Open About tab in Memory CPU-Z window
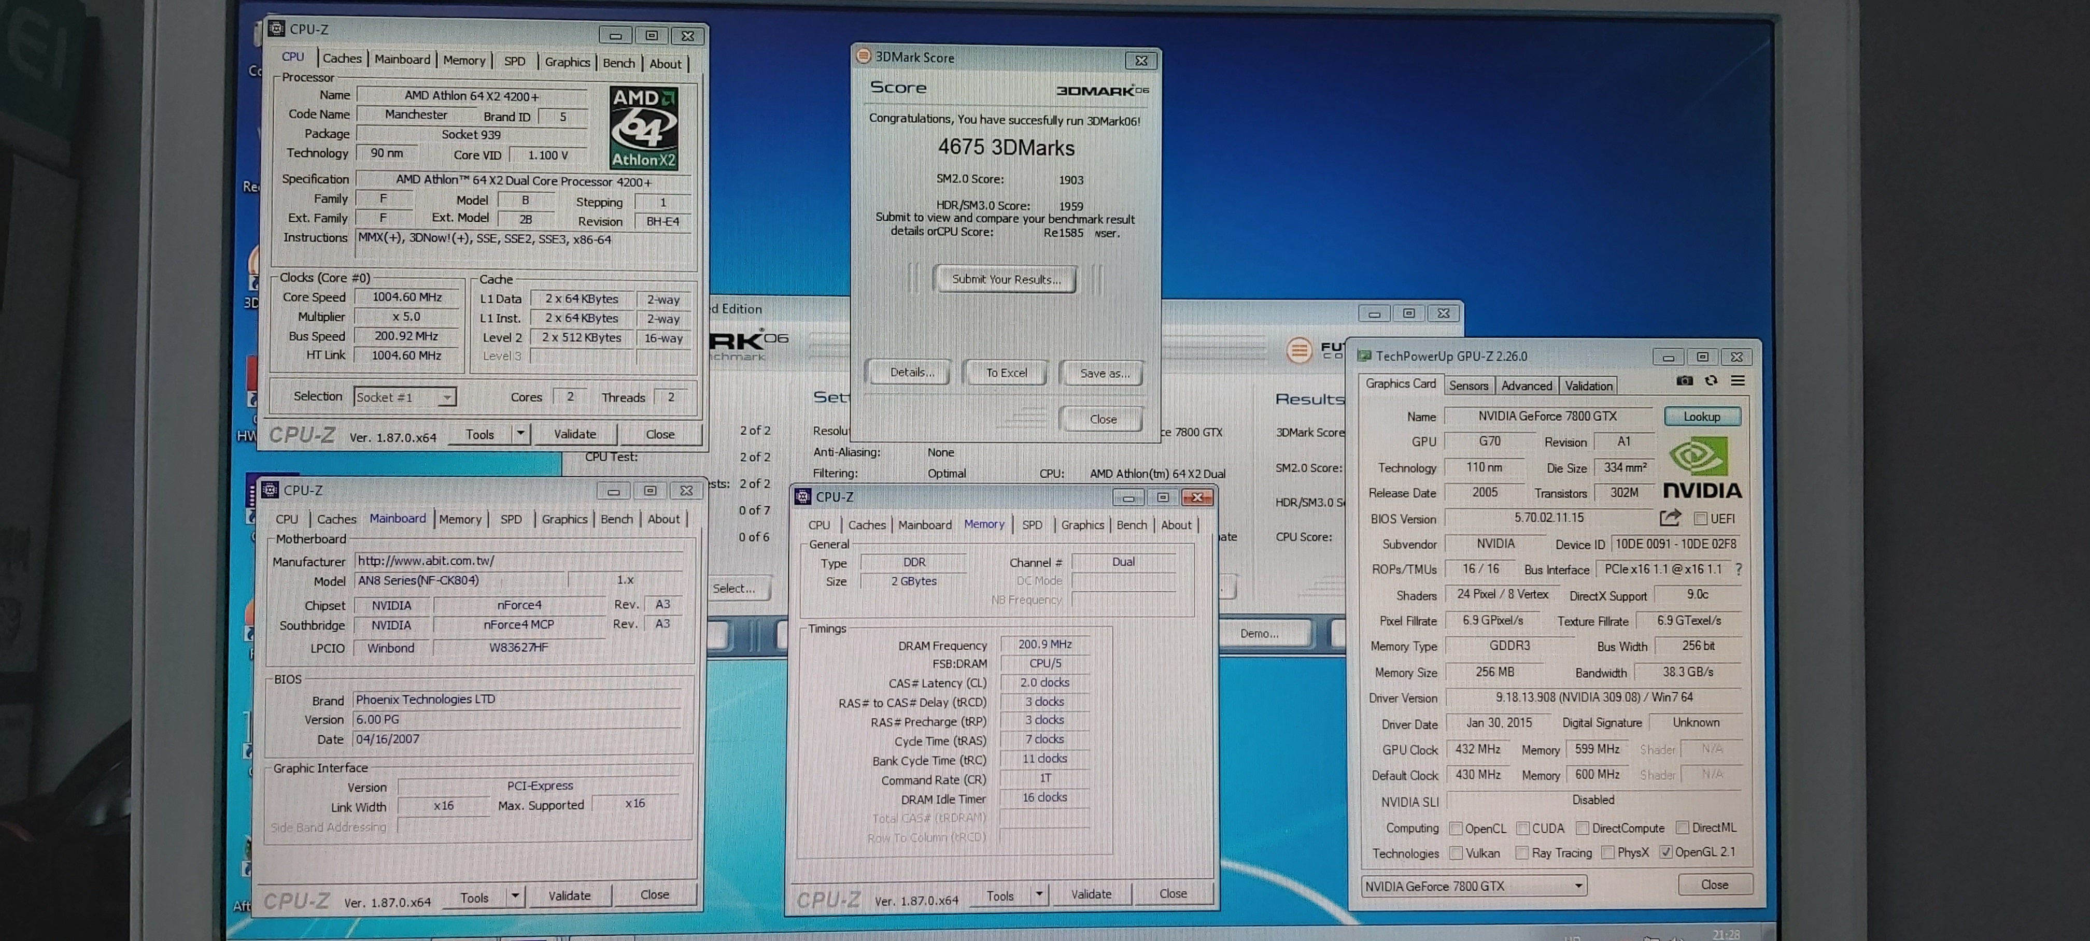The image size is (2090, 941). point(1176,525)
